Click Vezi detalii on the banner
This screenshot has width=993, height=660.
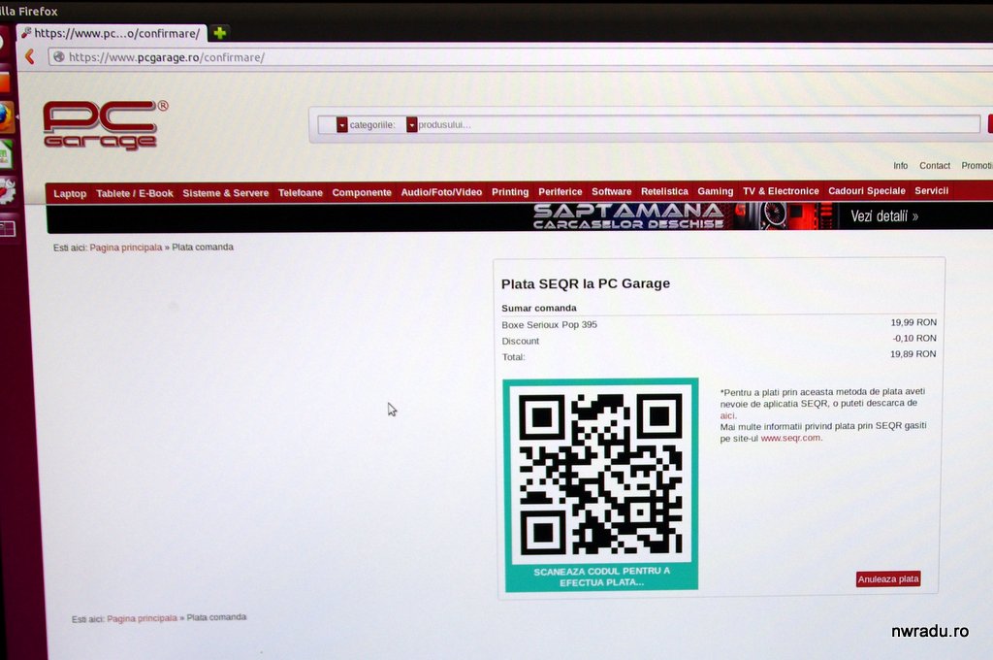point(884,216)
